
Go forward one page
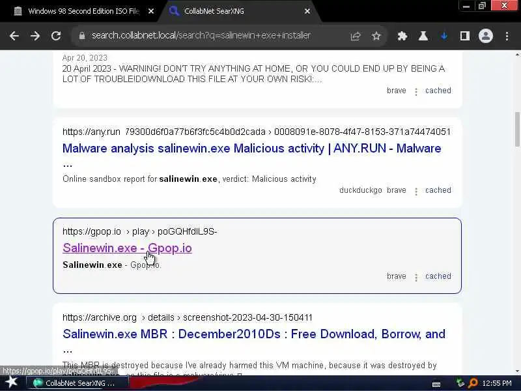pyautogui.click(x=35, y=36)
